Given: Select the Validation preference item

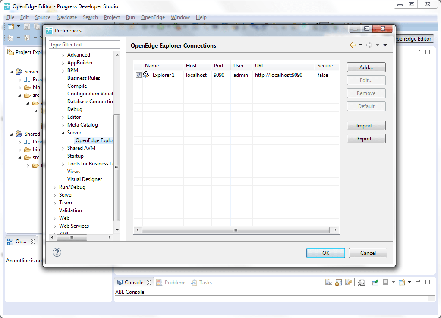Looking at the screenshot, I should point(70,210).
